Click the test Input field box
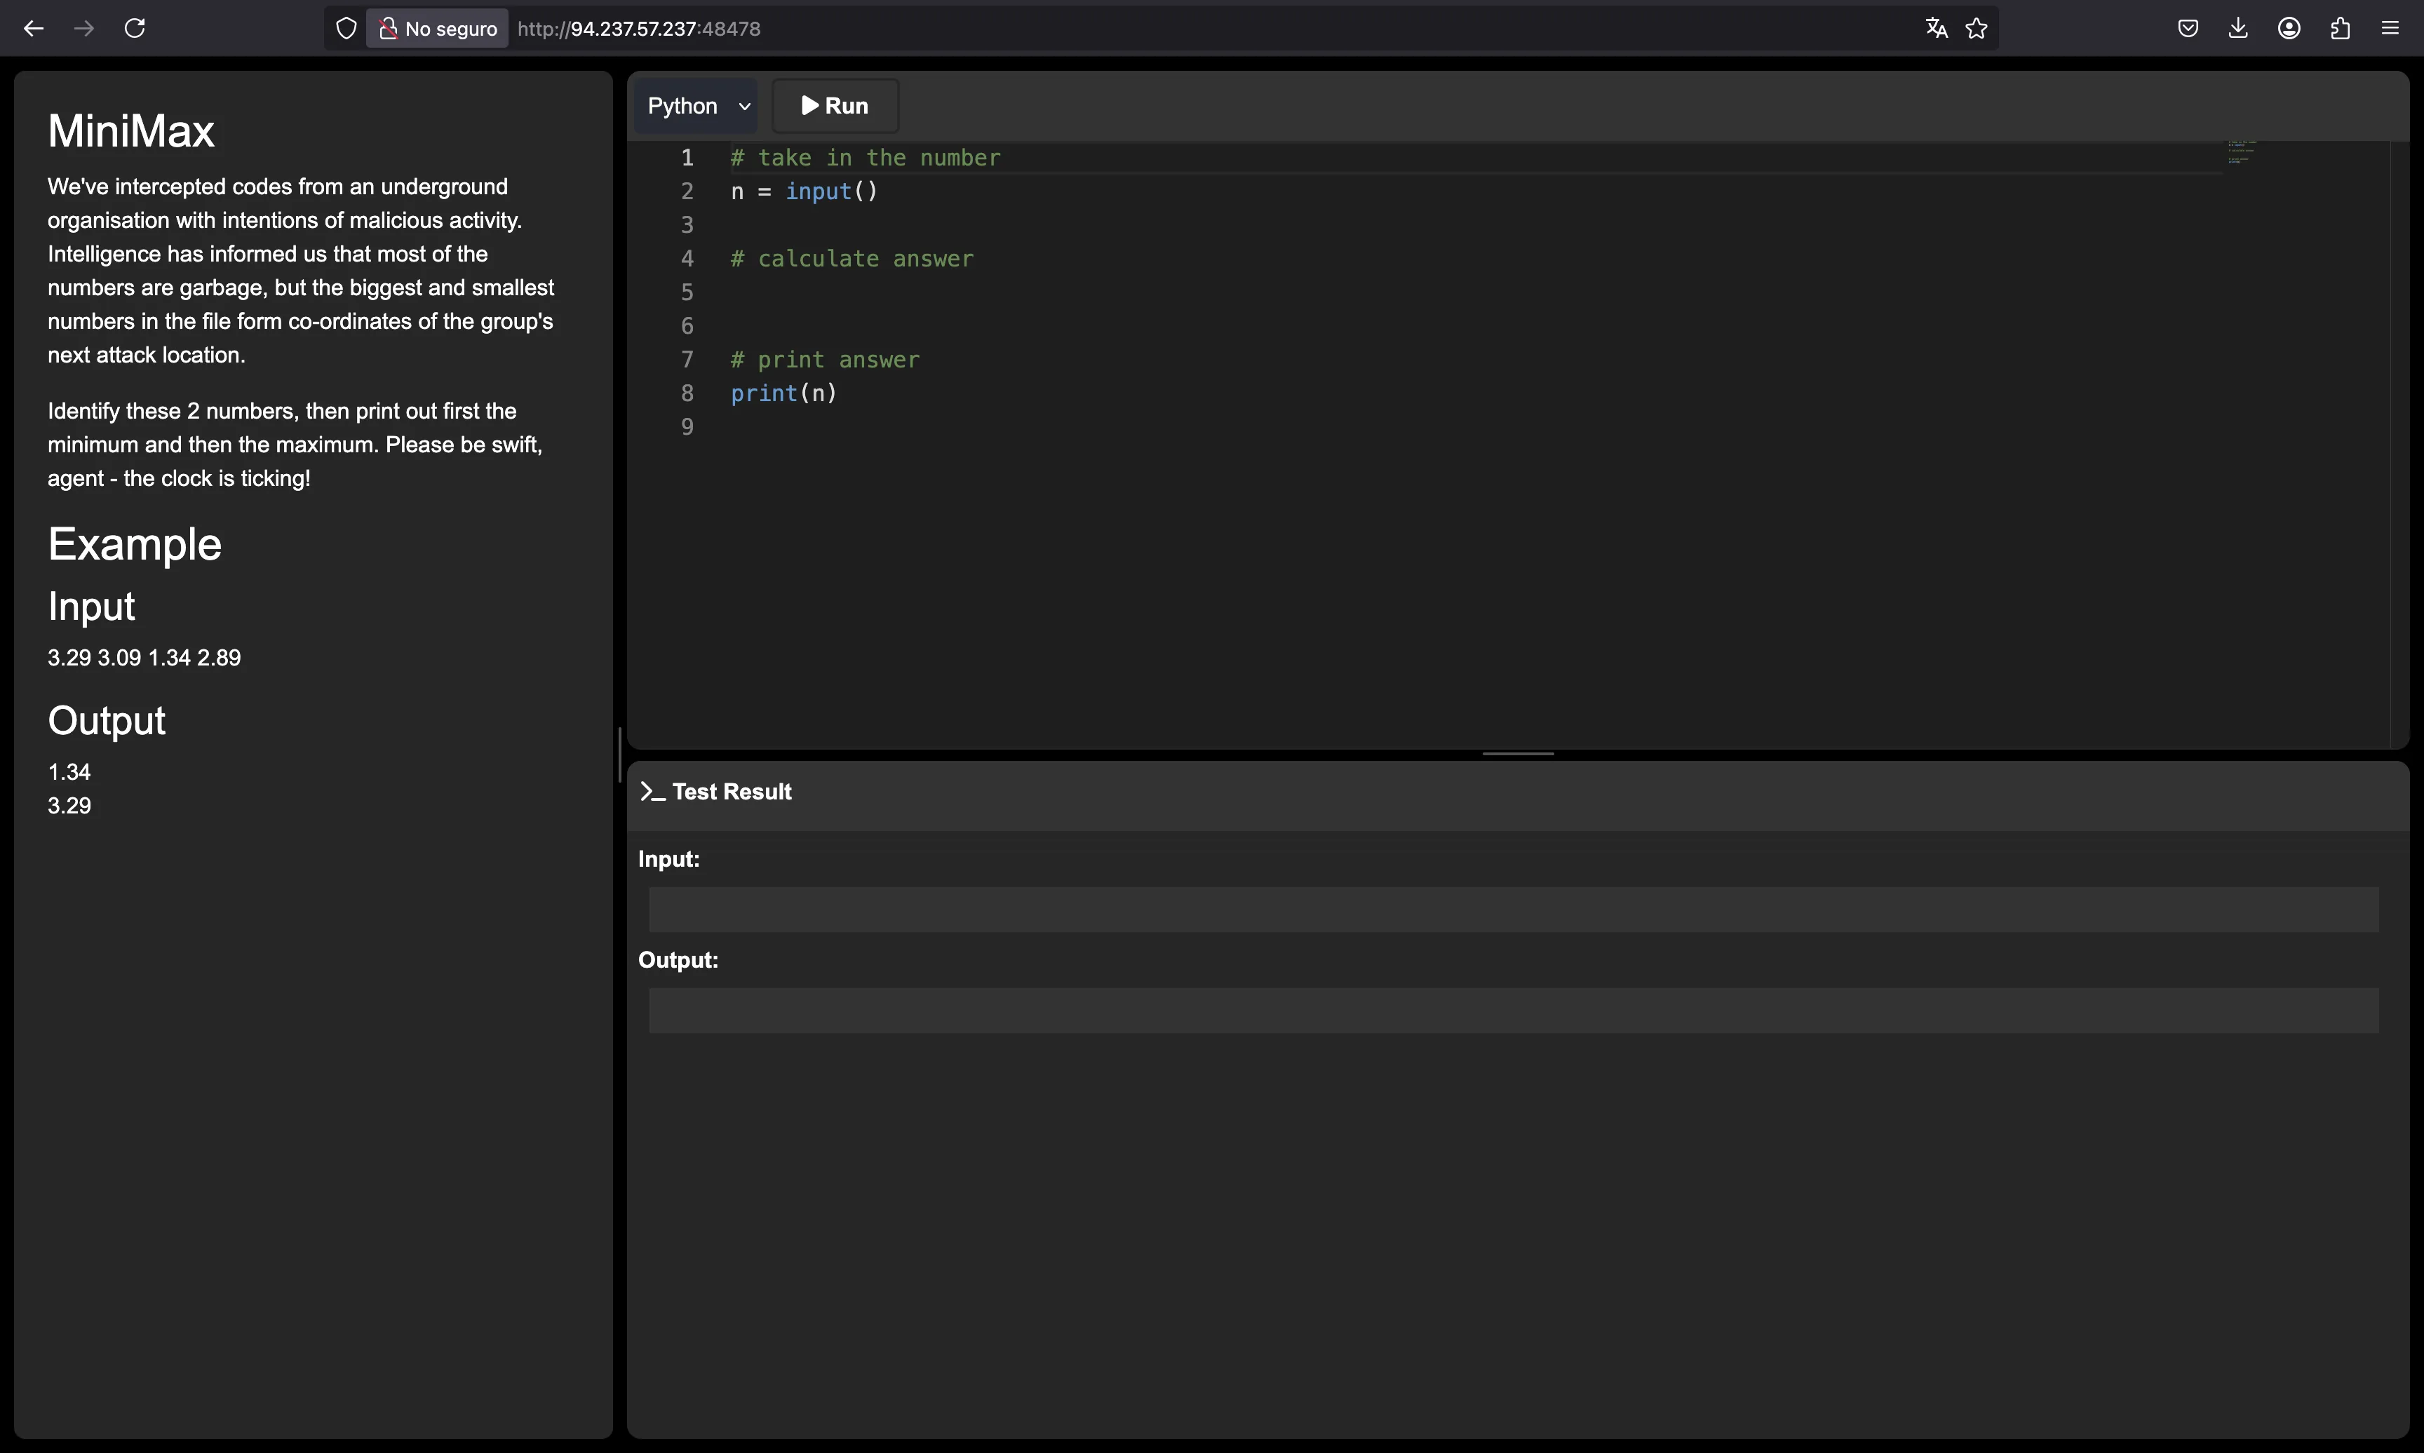This screenshot has width=2424, height=1453. click(1514, 910)
